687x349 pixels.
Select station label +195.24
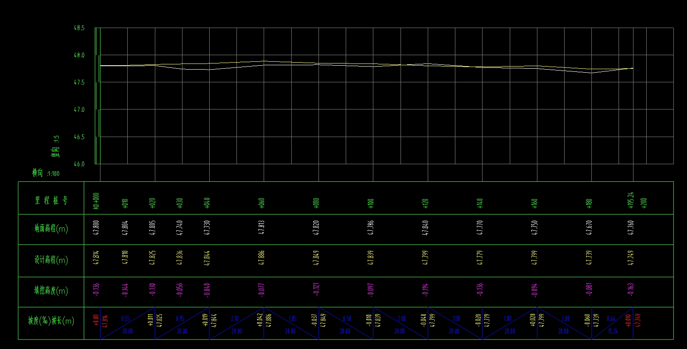coord(631,201)
